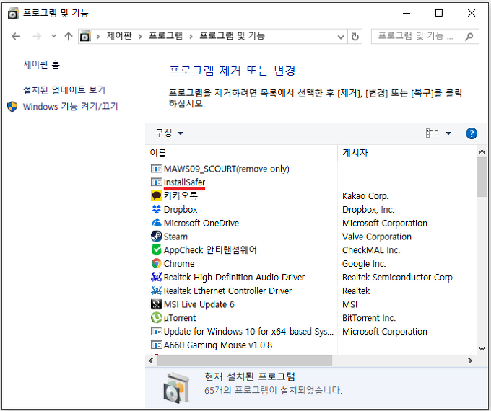Select MSI Live Update 6 entry

[x=199, y=304]
